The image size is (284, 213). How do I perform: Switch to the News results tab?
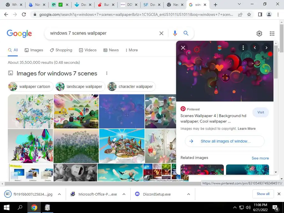pyautogui.click(x=111, y=50)
